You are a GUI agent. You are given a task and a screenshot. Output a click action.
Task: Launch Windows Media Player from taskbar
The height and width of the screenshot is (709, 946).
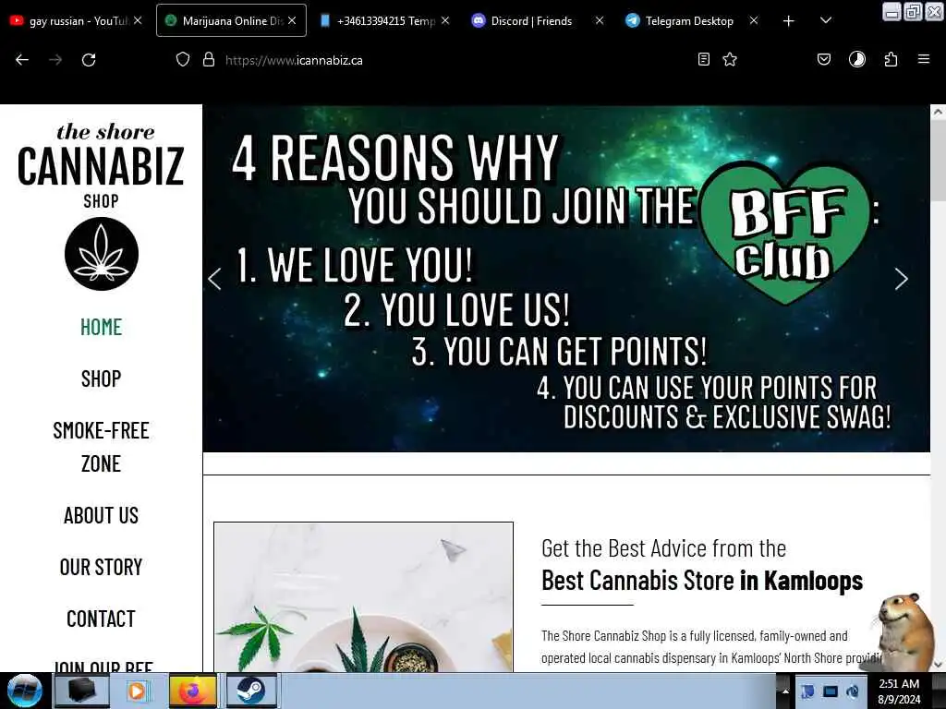tap(137, 691)
